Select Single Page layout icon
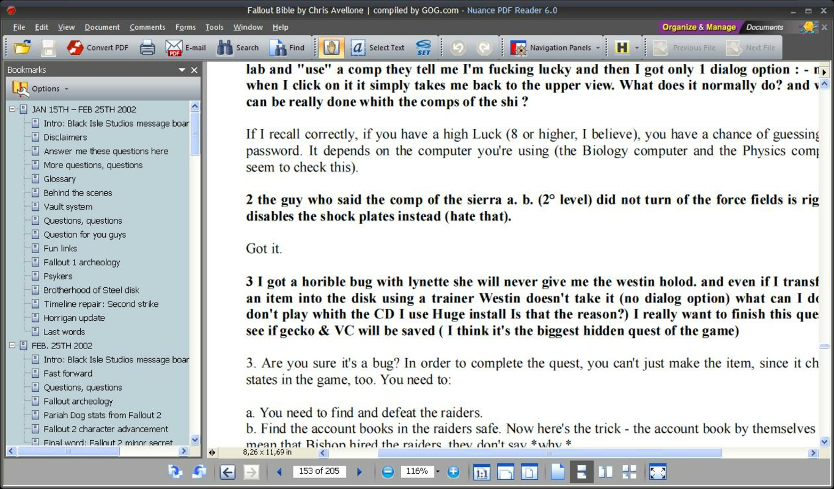Image resolution: width=834 pixels, height=489 pixels. point(558,472)
